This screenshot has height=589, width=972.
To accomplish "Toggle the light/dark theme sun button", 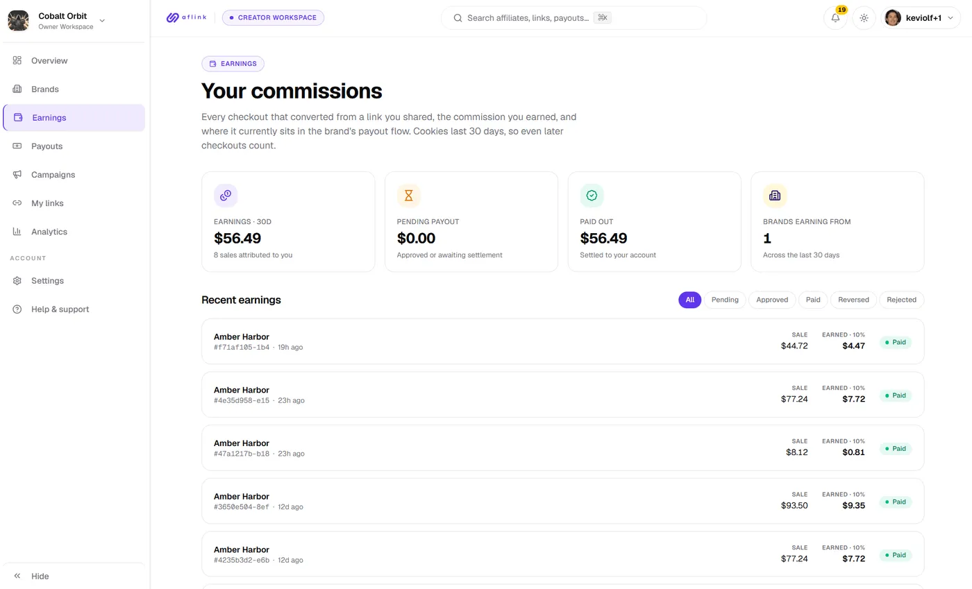I will point(864,18).
